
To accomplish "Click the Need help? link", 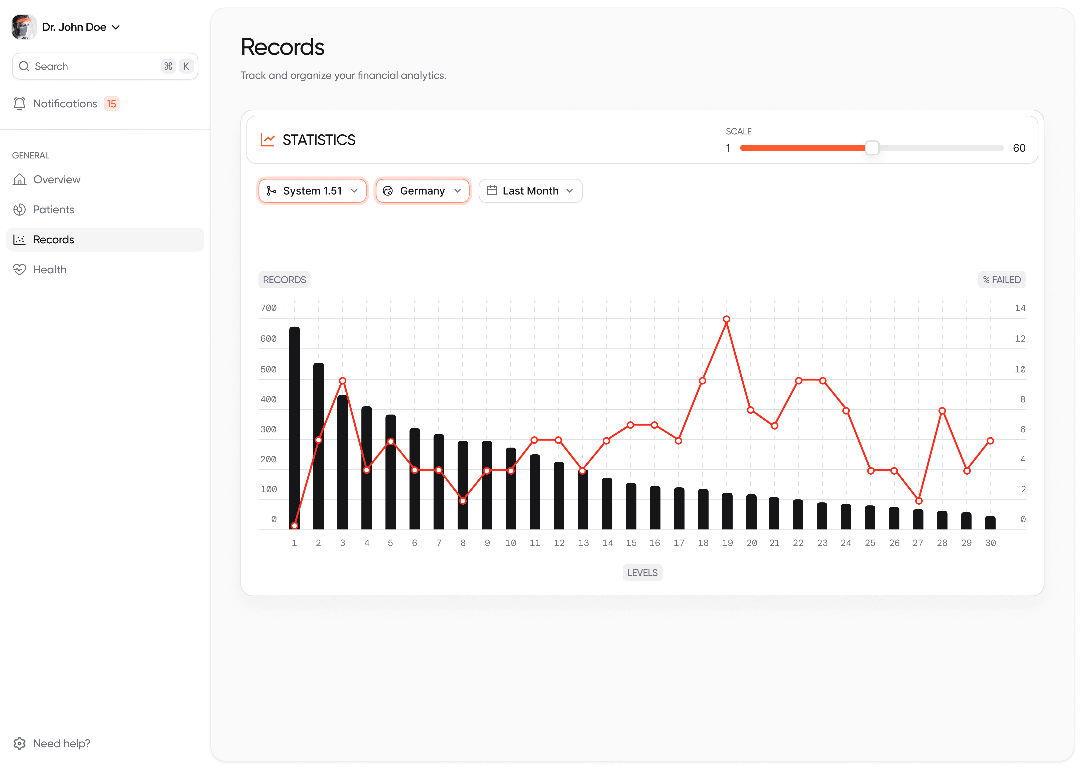I will pyautogui.click(x=62, y=743).
